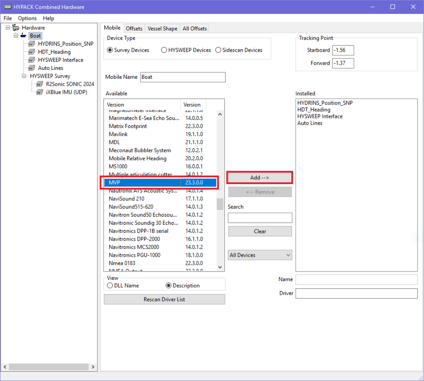The height and width of the screenshot is (381, 424).
Task: Click the Available list scroll down arrow
Action: point(220,267)
